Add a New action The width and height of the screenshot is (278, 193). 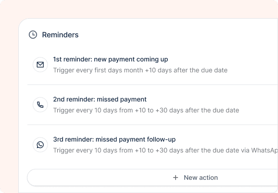(152, 178)
